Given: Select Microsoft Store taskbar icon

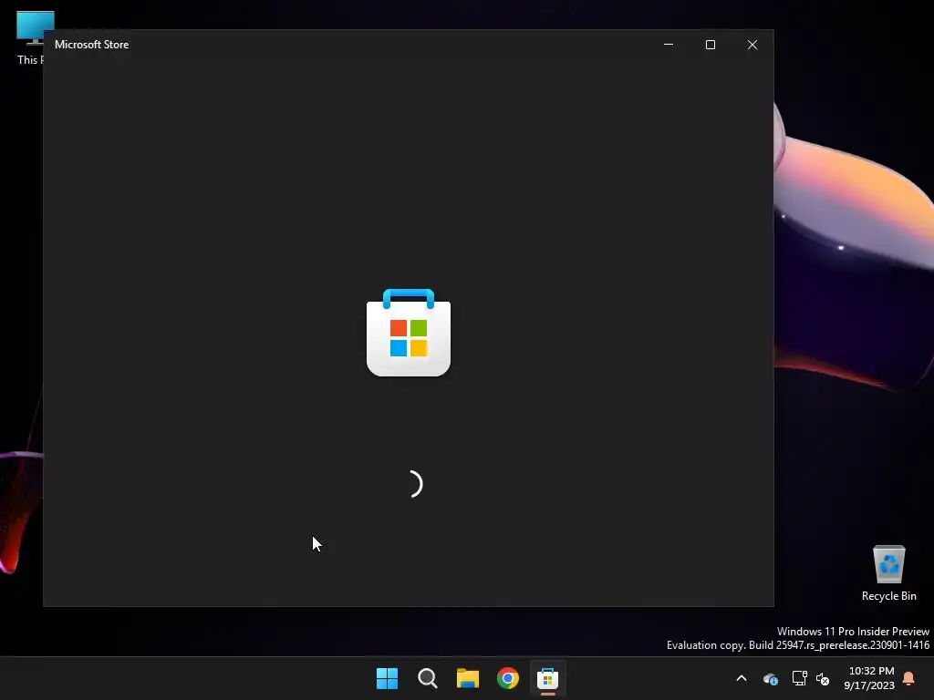Looking at the screenshot, I should point(548,678).
